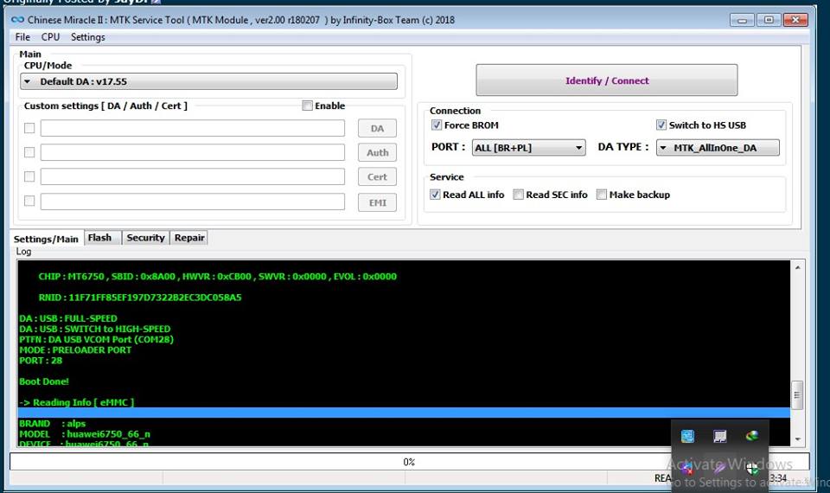830x493 pixels.
Task: Open the DA TYPE MTK_AllInOne_DA dropdown
Action: tap(718, 148)
